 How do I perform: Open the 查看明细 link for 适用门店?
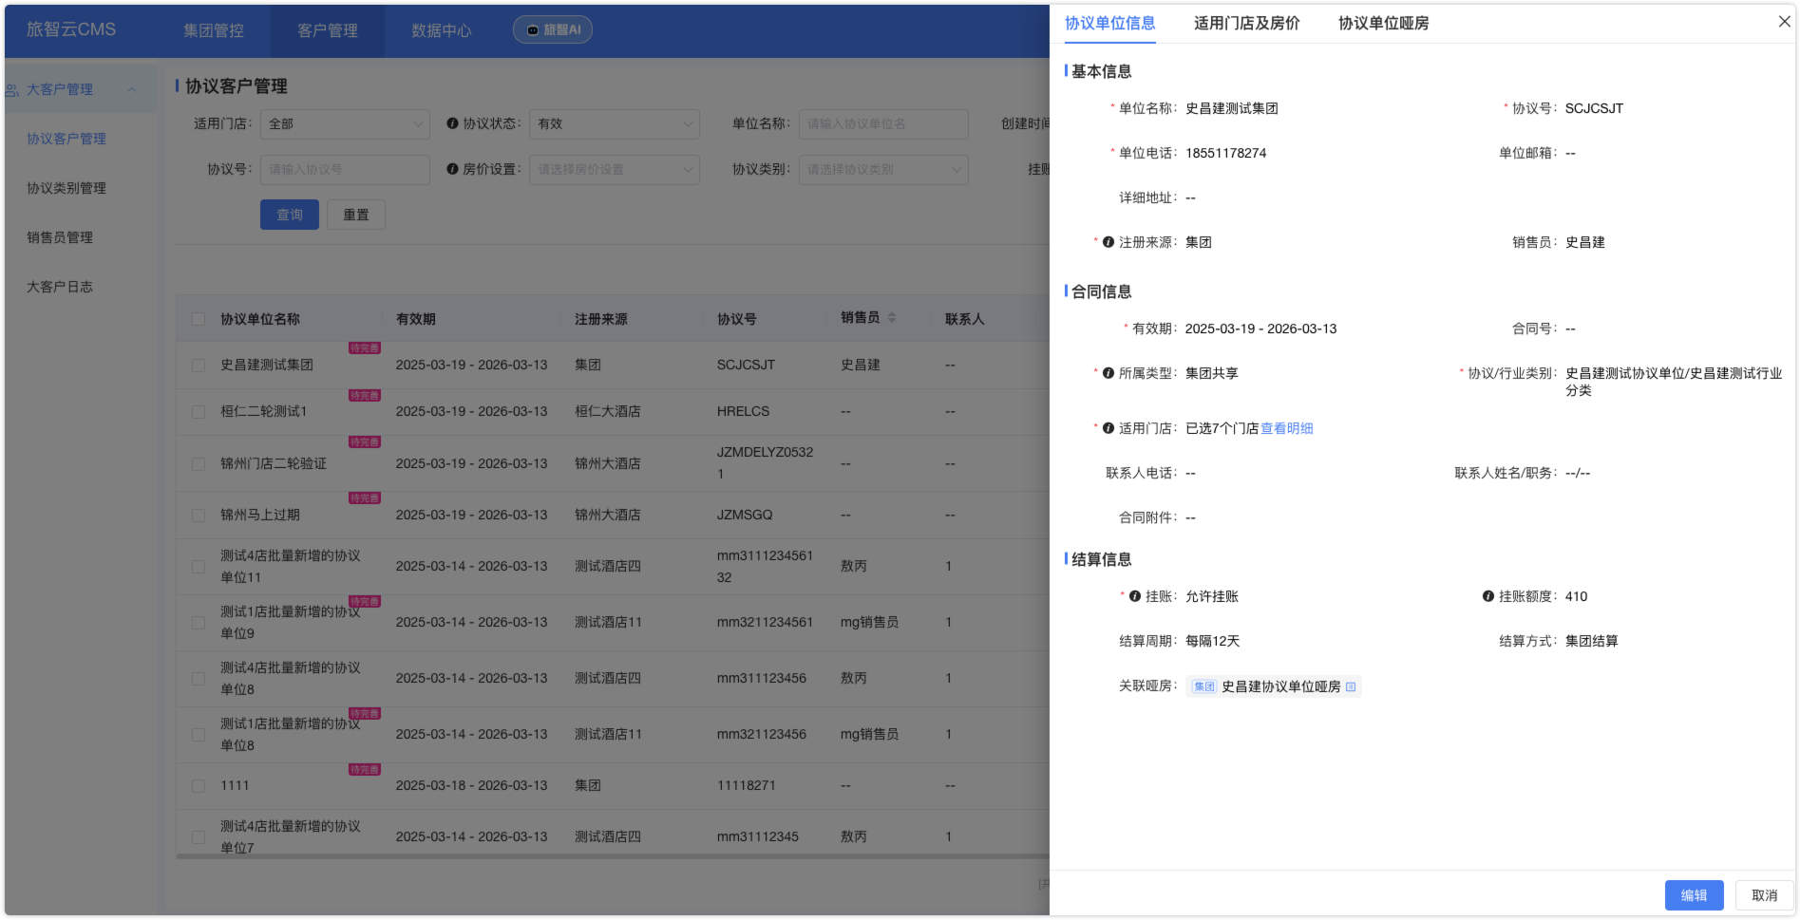[1286, 428]
